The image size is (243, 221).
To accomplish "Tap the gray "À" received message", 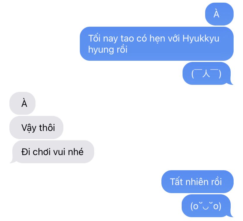I will pyautogui.click(x=23, y=103).
